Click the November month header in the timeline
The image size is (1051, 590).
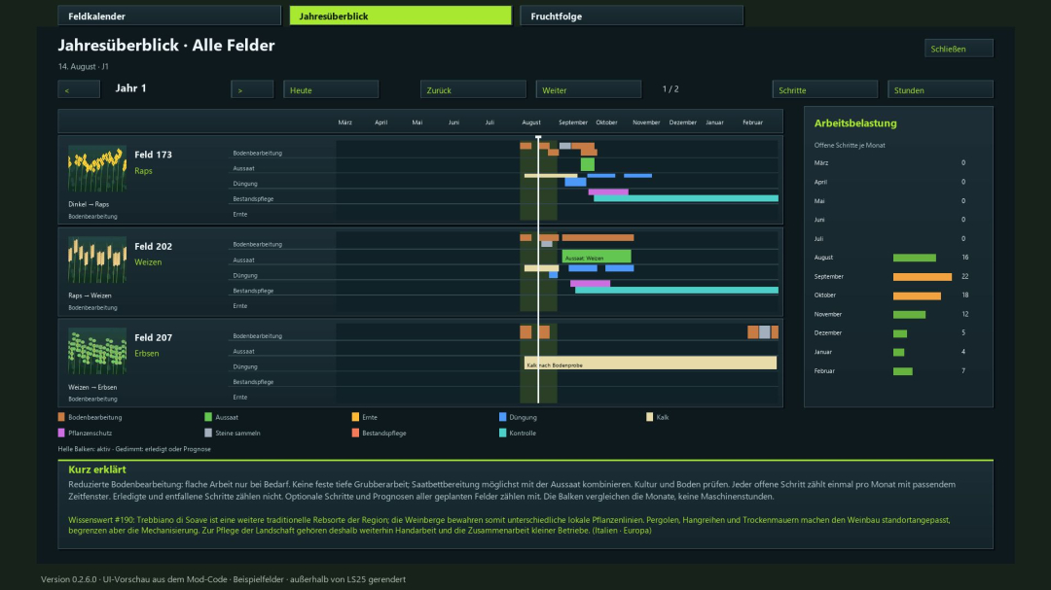pos(646,122)
